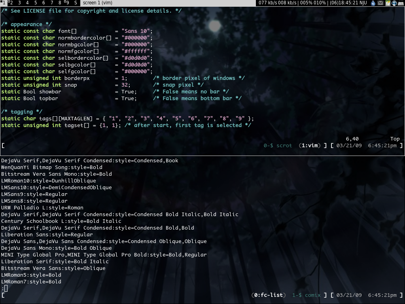Click the "Sans 10" string value

click(136, 31)
